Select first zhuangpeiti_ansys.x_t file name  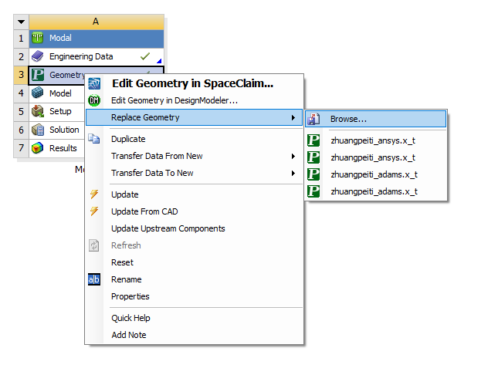[373, 140]
